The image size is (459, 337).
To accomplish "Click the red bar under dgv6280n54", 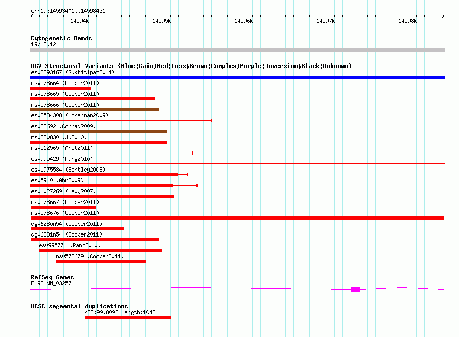I will [77, 229].
